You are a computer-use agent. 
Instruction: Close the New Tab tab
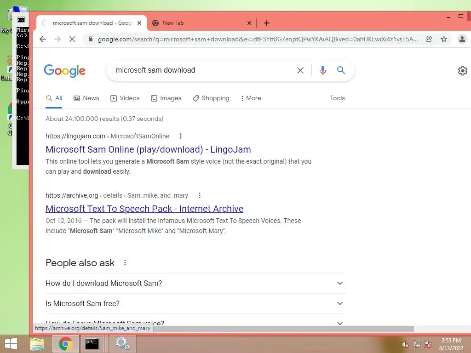[x=249, y=23]
